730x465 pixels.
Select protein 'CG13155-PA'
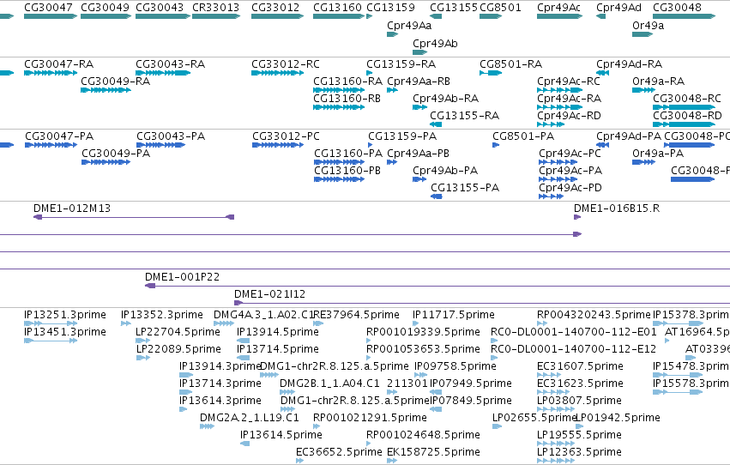click(x=465, y=188)
